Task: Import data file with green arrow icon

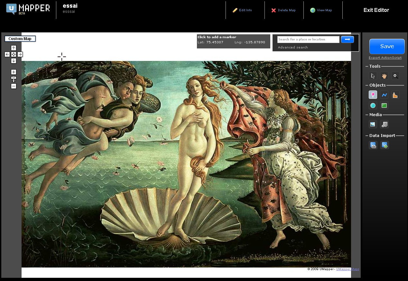Action: (x=385, y=145)
